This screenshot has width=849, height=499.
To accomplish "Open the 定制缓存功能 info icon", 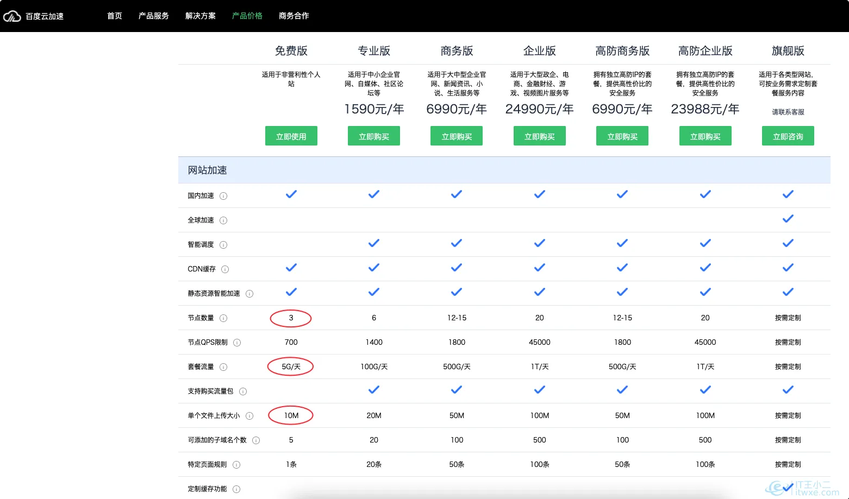I will tap(238, 489).
